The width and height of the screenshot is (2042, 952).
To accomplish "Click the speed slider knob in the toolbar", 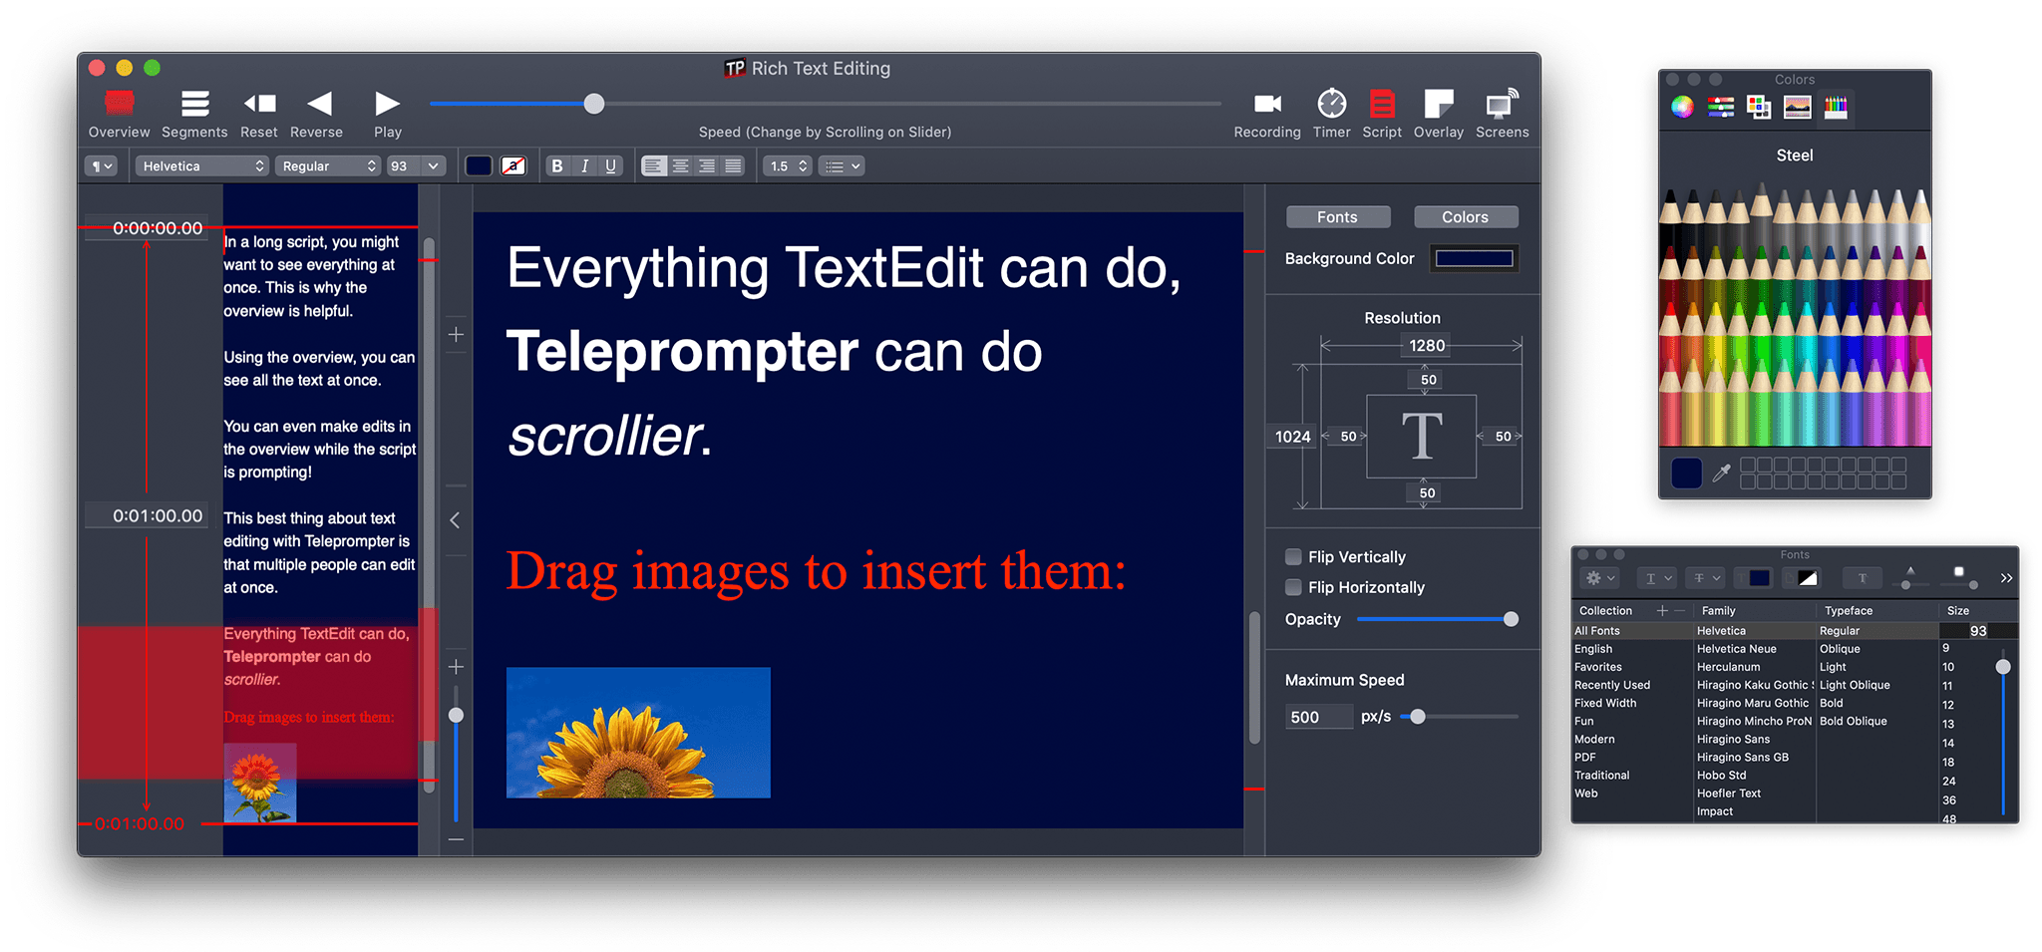I will point(594,104).
